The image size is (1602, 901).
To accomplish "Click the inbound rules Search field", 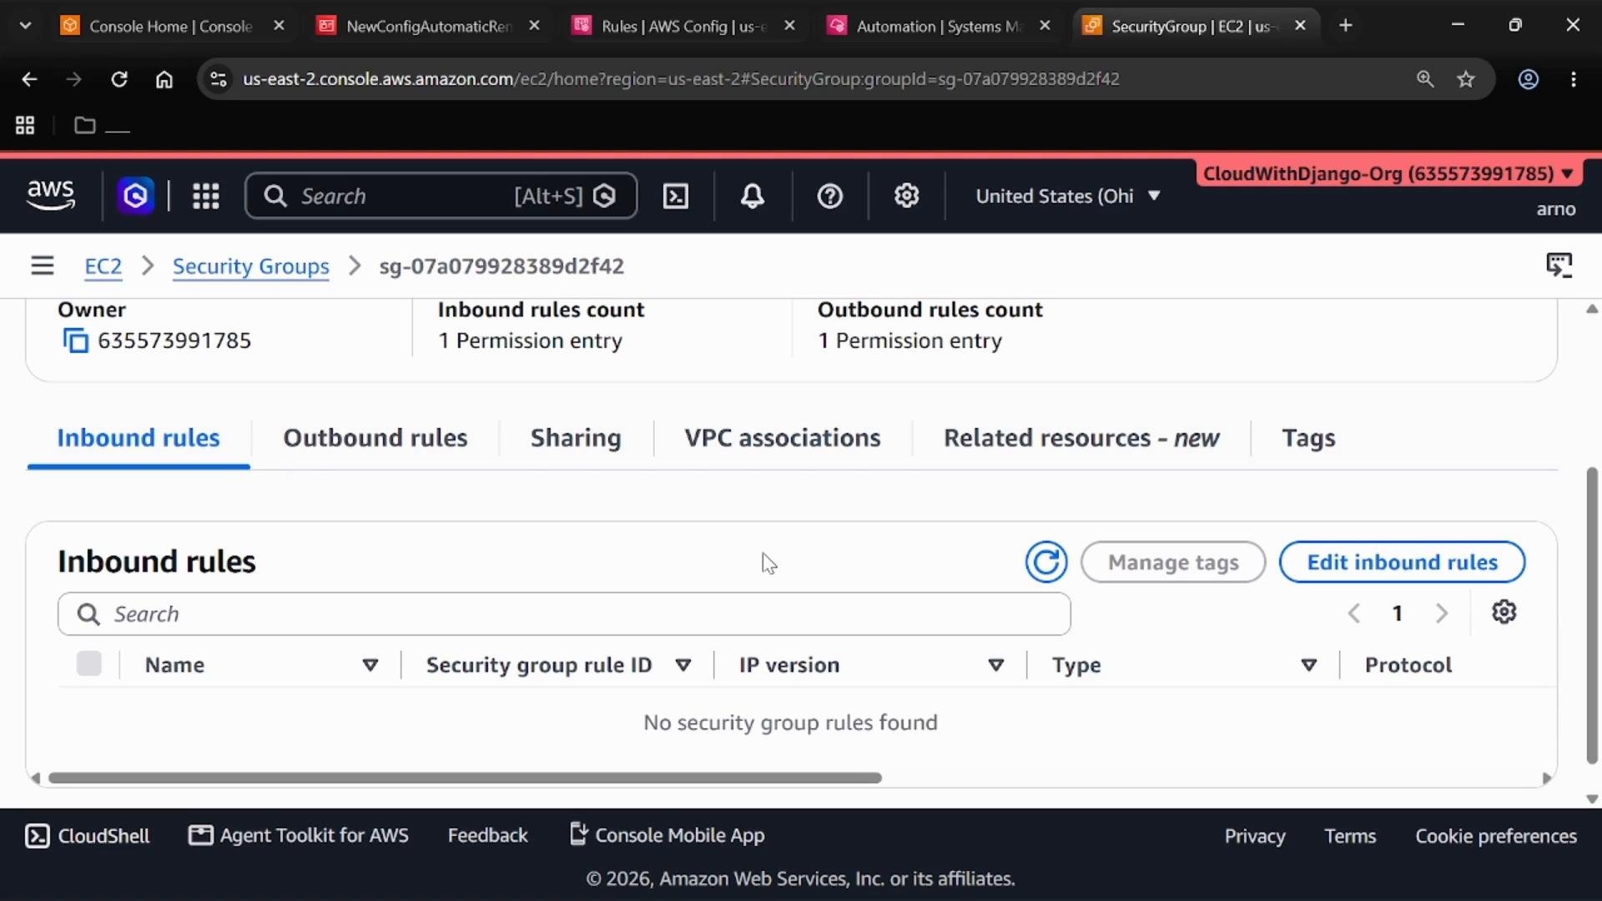I will [x=564, y=614].
